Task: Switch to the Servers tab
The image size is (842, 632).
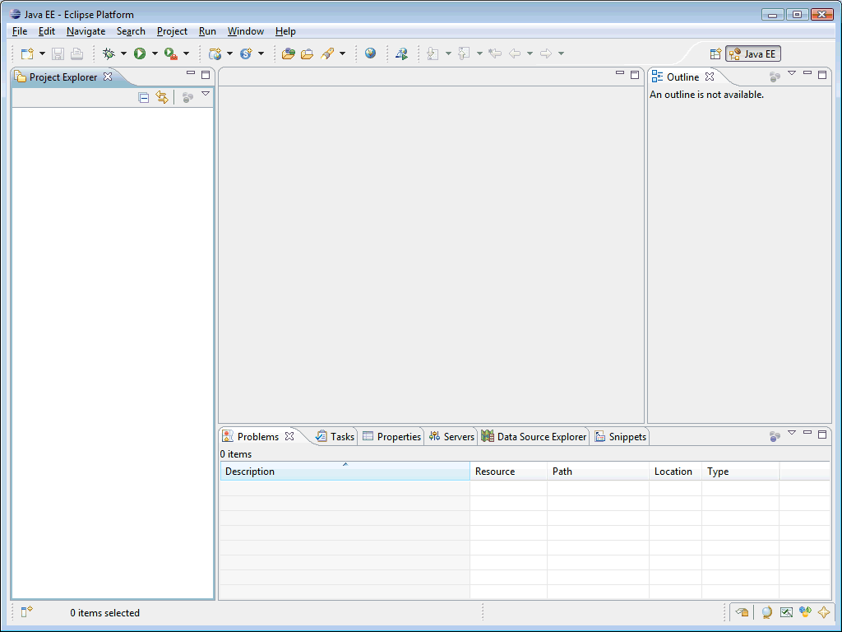Action: [x=452, y=436]
